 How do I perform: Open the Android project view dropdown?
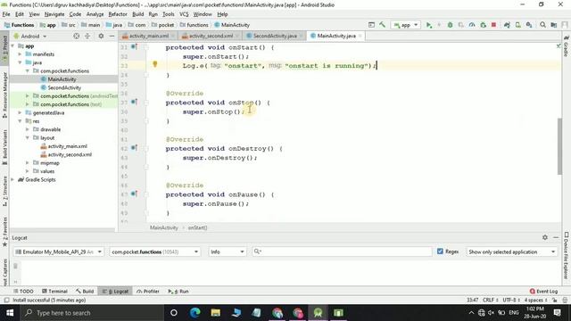(30, 36)
